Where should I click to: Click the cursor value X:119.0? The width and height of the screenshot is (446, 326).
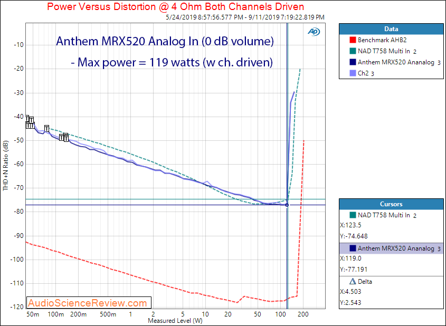[x=350, y=258]
